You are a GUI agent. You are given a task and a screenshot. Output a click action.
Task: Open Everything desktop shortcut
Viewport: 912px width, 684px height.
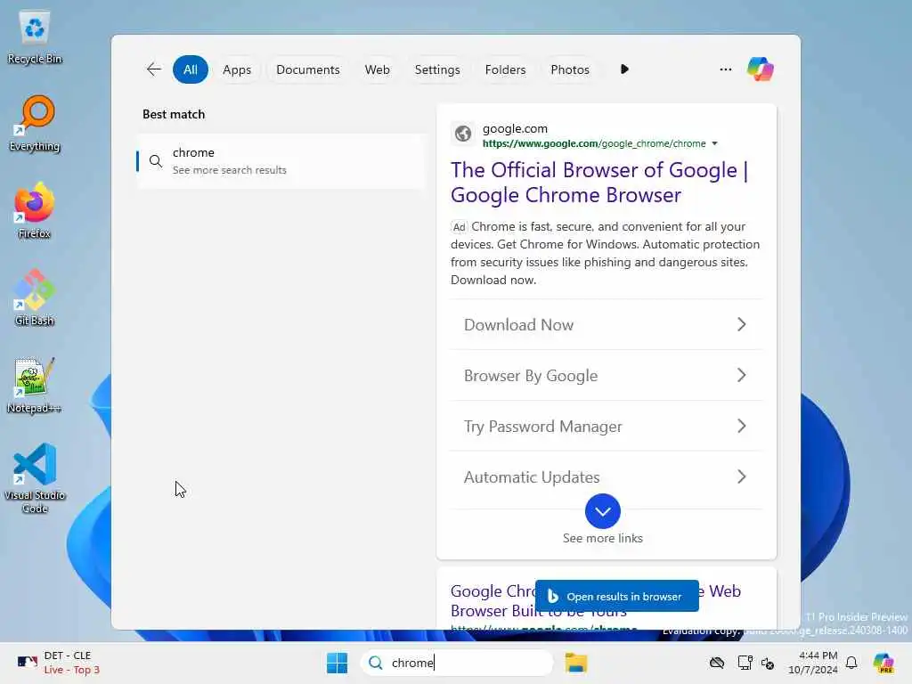35,123
